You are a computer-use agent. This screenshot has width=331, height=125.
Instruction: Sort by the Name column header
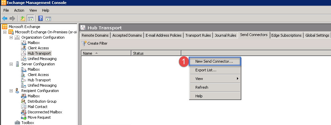106,53
